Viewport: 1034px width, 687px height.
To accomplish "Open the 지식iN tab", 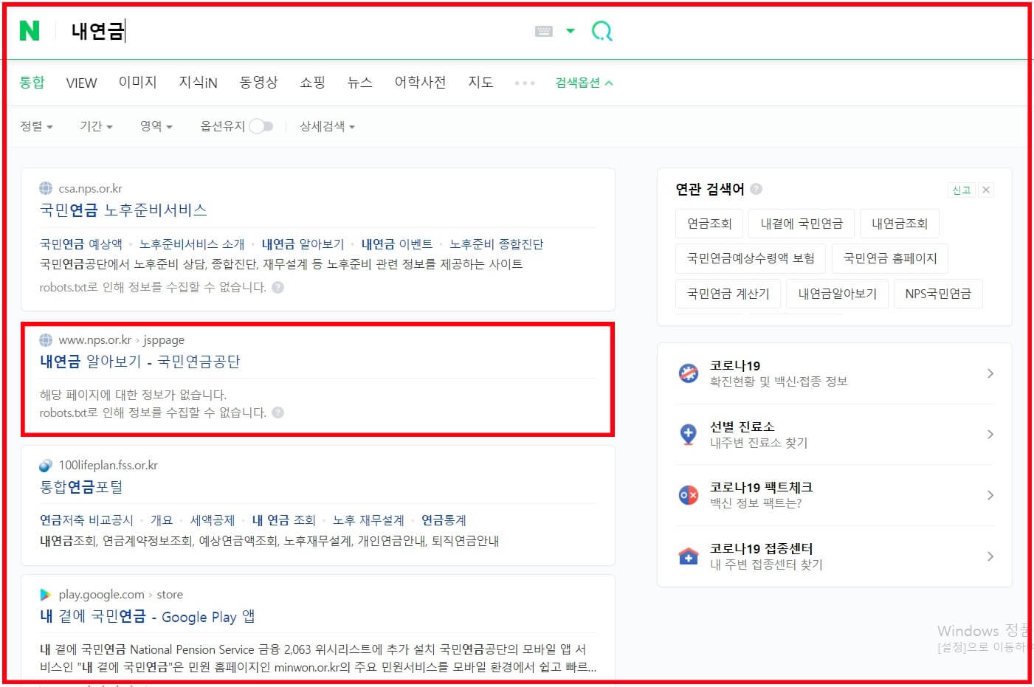I will [x=198, y=82].
